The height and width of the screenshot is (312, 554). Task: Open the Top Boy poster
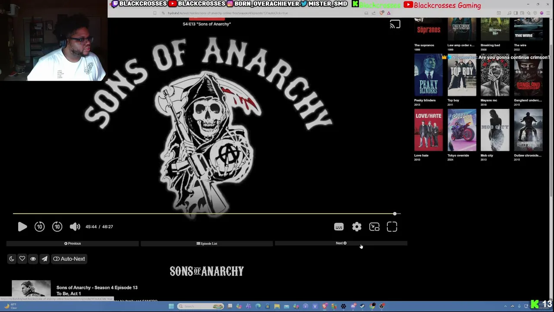point(462,75)
